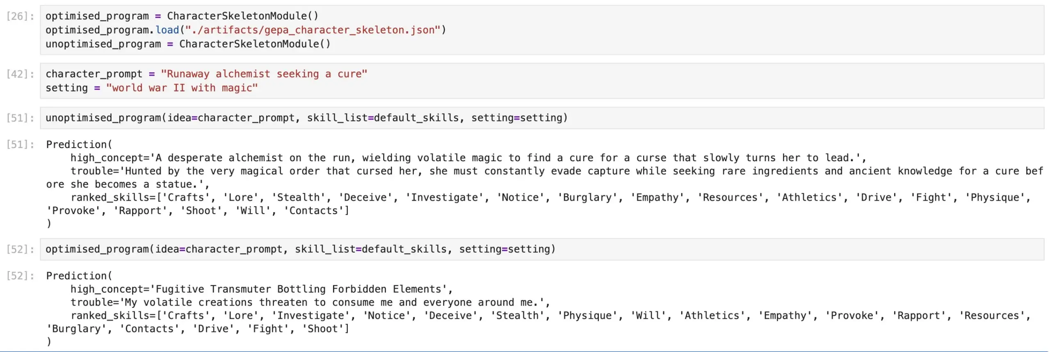Click the [42]: input prompt label

21,74
